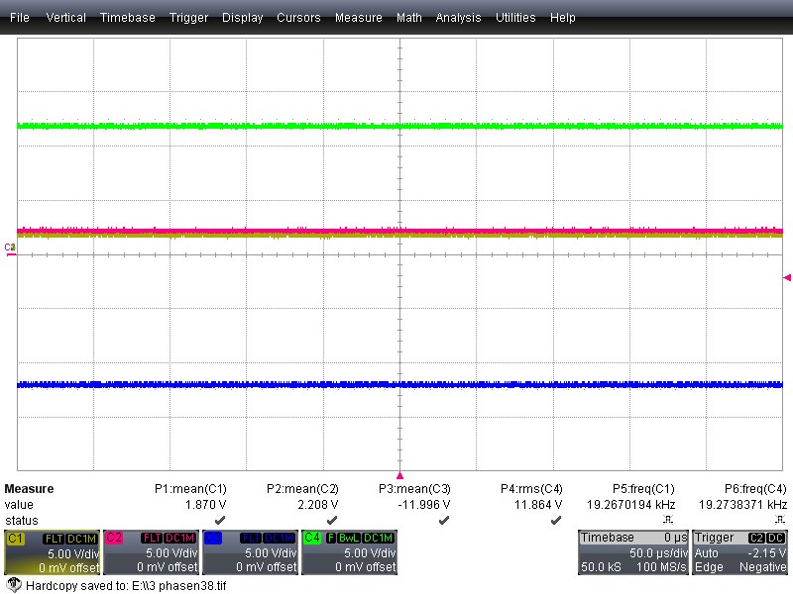The width and height of the screenshot is (793, 594).
Task: Open the Utilities menu
Action: coord(515,17)
